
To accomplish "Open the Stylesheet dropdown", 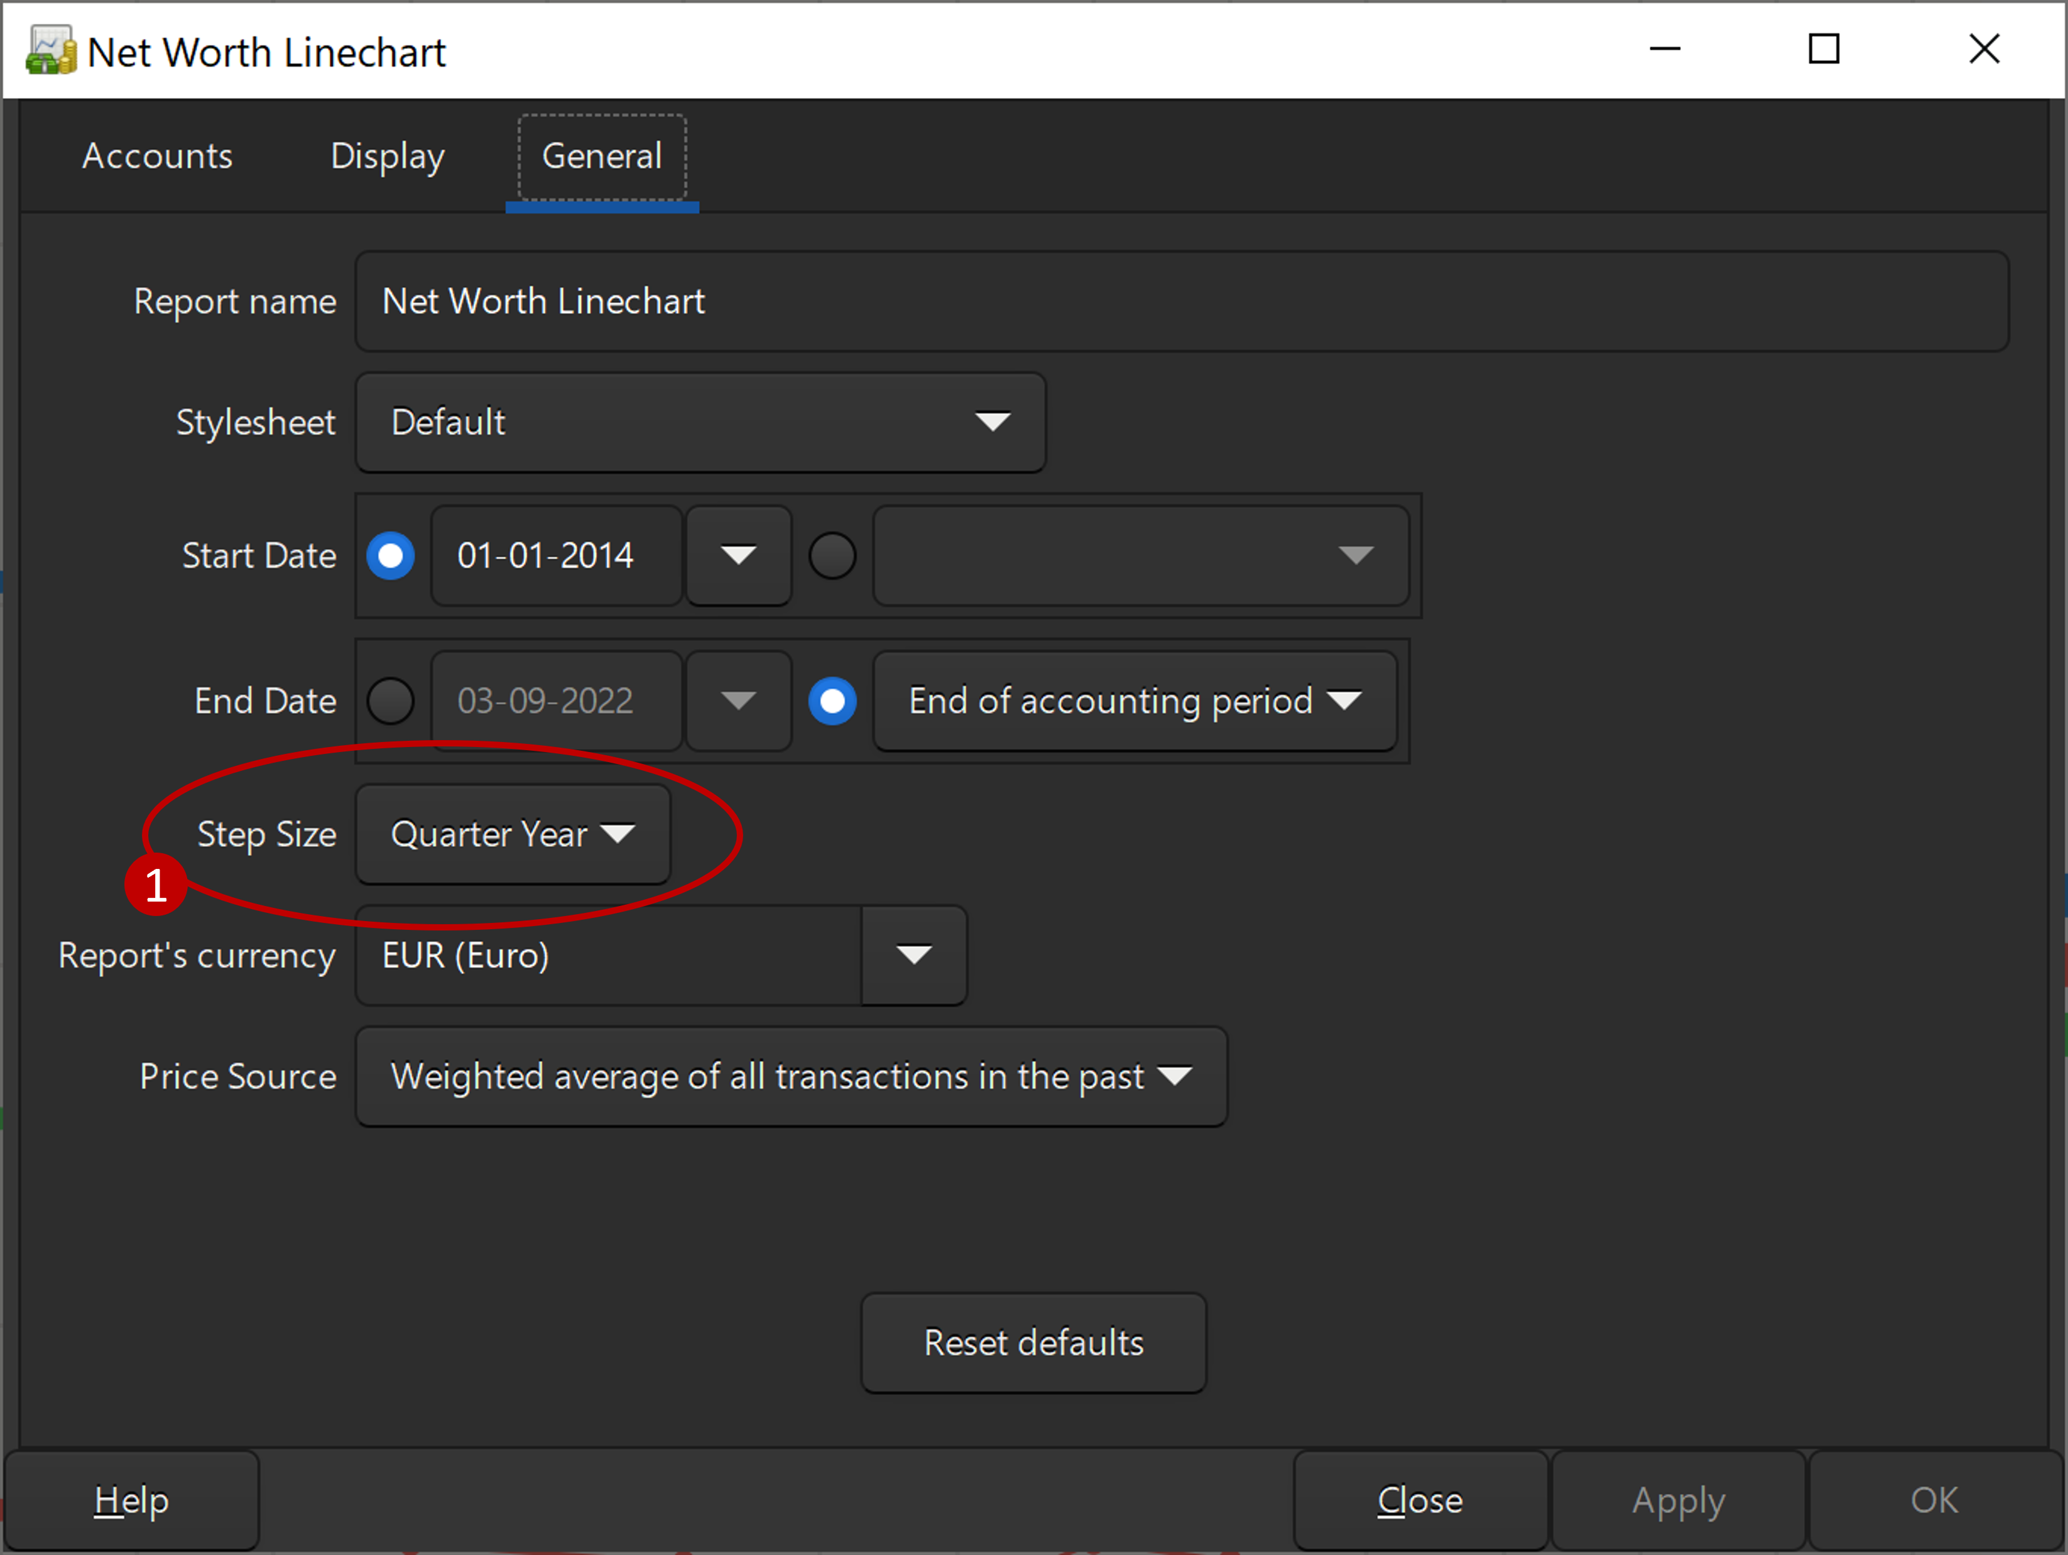I will tap(700, 423).
